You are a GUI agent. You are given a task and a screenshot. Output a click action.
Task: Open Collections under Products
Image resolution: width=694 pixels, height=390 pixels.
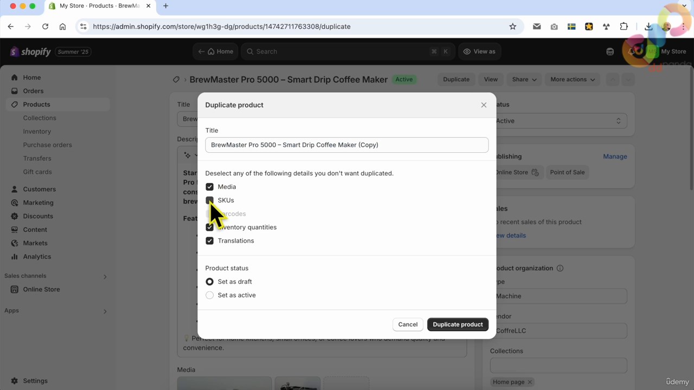(x=40, y=118)
